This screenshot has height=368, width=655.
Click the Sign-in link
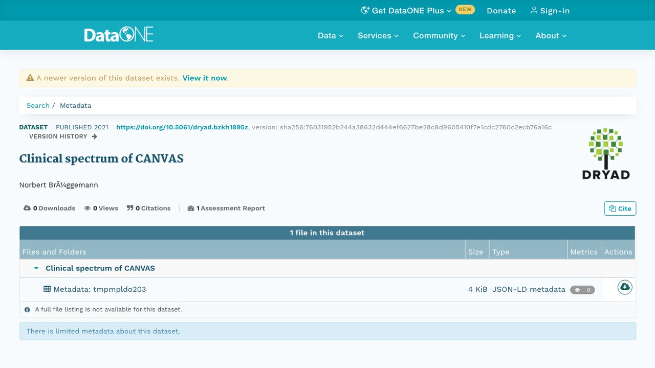pyautogui.click(x=550, y=11)
